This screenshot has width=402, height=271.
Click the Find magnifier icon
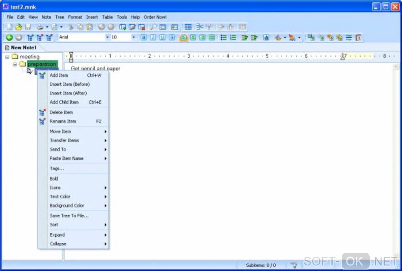[x=153, y=27]
